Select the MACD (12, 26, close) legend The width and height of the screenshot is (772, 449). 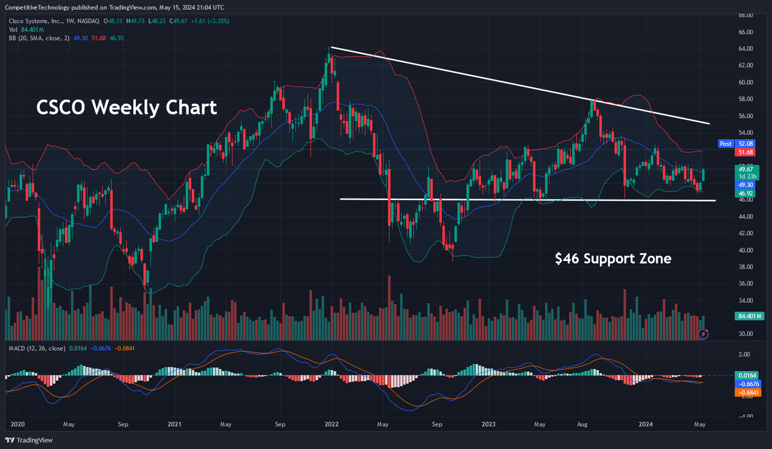click(36, 349)
